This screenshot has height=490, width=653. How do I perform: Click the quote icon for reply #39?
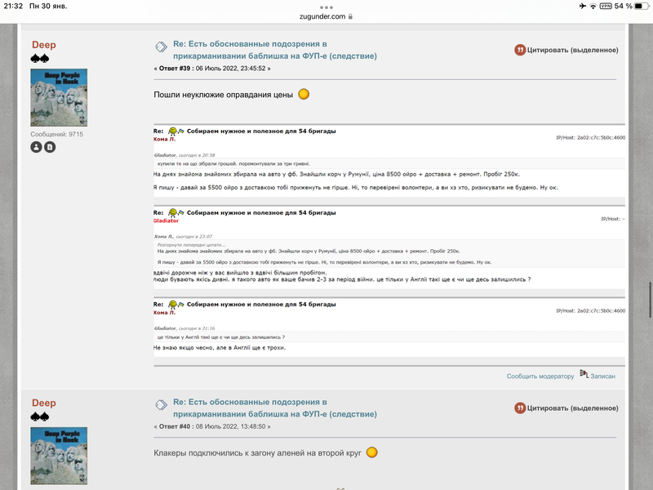[x=520, y=50]
